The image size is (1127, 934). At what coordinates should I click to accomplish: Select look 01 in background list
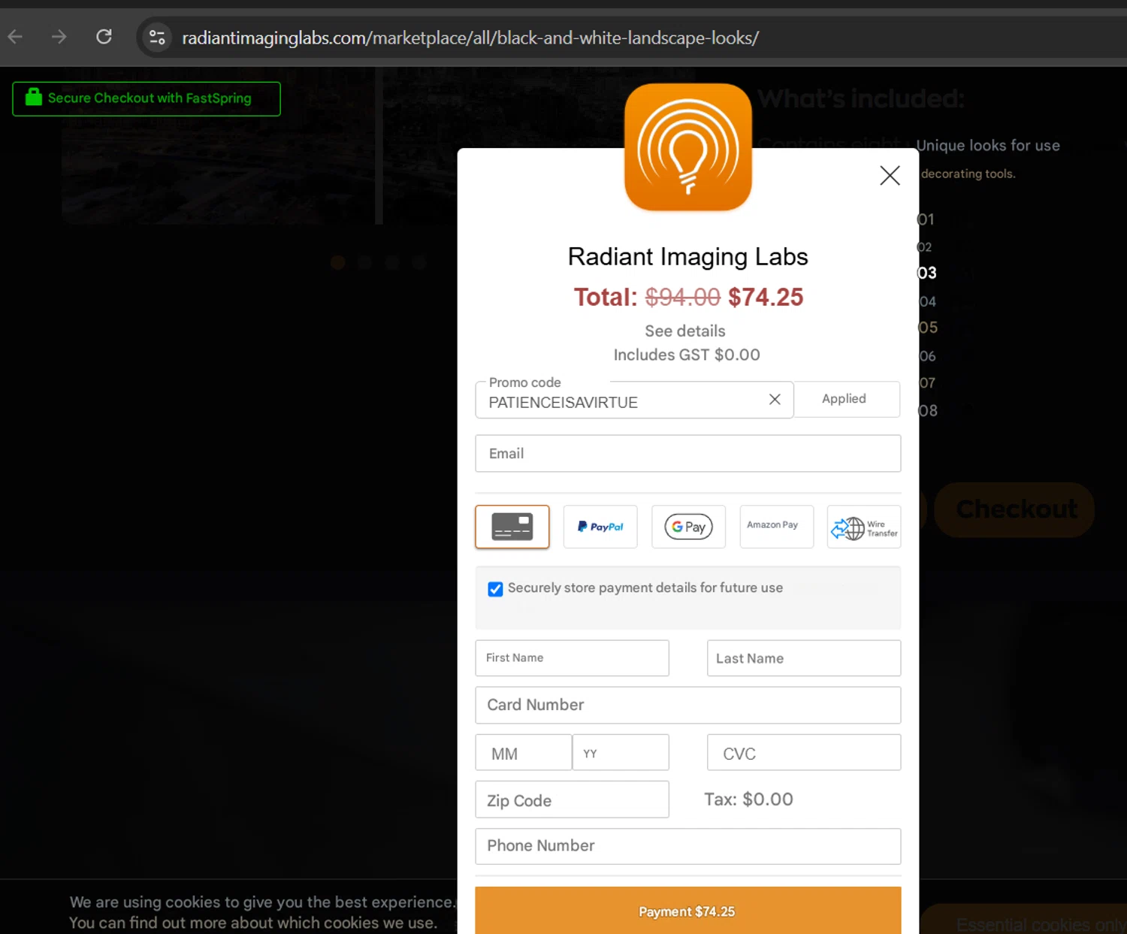pyautogui.click(x=926, y=219)
